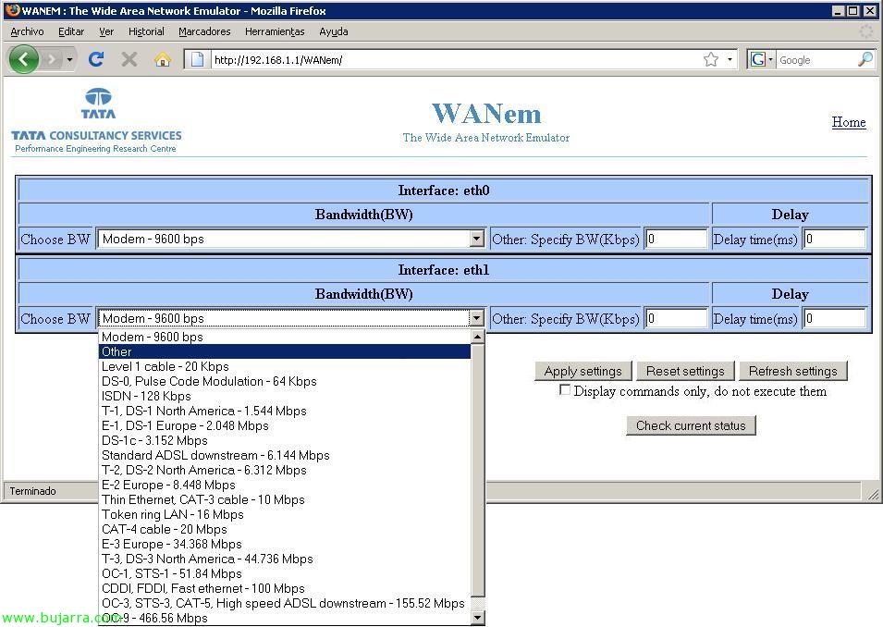Select 'E-2 Europe - 8.448 Mbps'
This screenshot has height=627, width=883.
285,485
